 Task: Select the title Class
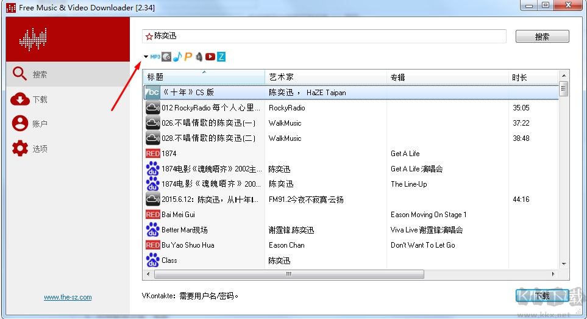click(x=169, y=260)
